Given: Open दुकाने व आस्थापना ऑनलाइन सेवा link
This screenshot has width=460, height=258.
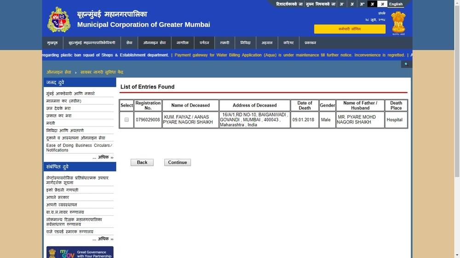Looking at the screenshot, I should [76, 138].
